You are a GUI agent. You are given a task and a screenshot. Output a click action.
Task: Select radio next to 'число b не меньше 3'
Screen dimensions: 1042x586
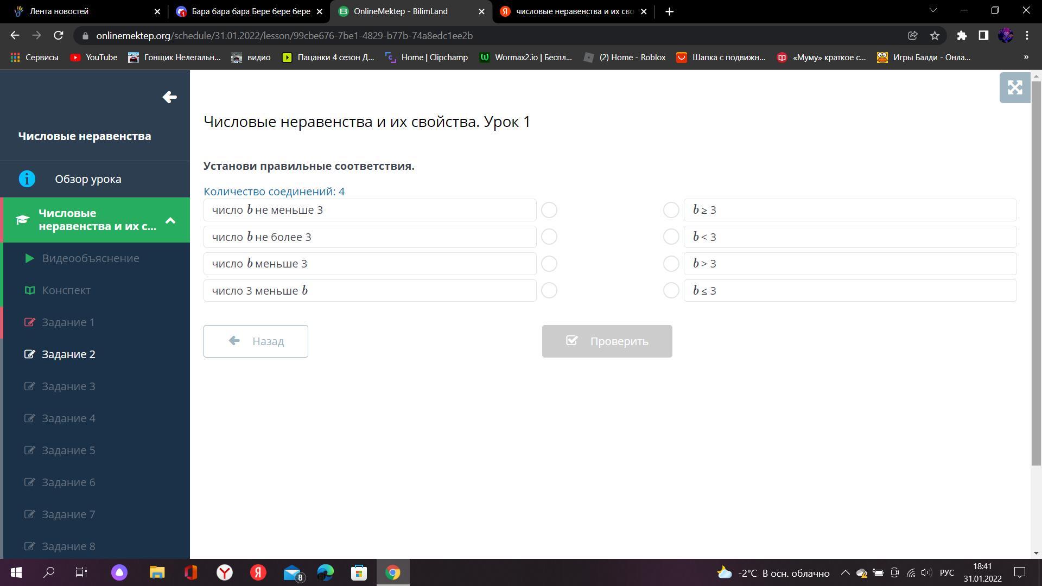[549, 210]
